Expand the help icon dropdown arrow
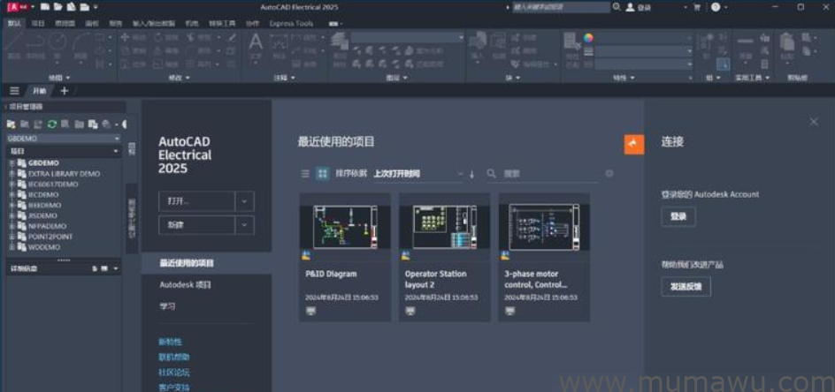835x392 pixels. [x=726, y=7]
